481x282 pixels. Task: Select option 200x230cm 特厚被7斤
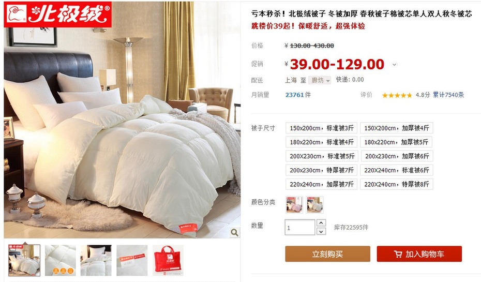click(x=322, y=170)
